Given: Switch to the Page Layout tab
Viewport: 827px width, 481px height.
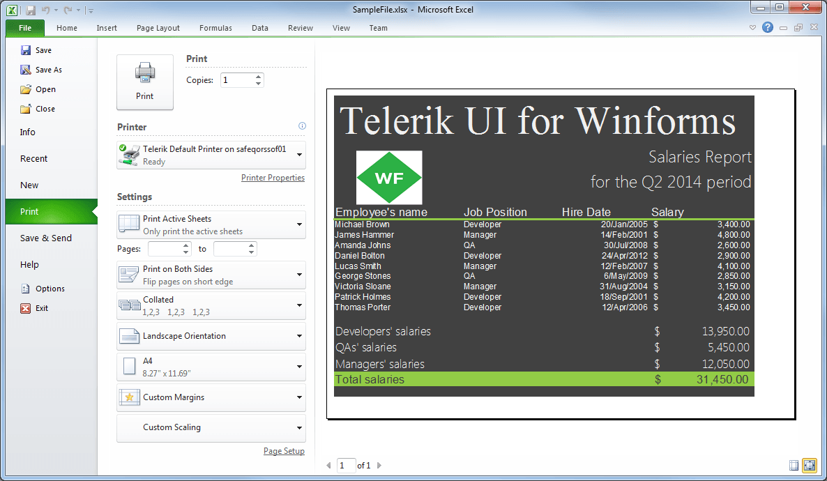Looking at the screenshot, I should 158,28.
